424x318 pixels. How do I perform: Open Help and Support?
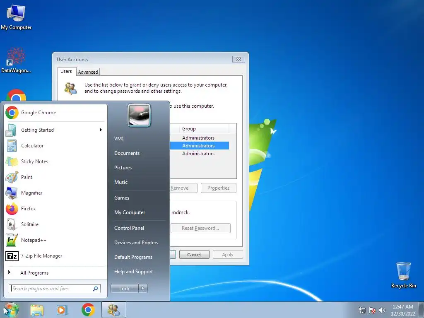coord(134,272)
